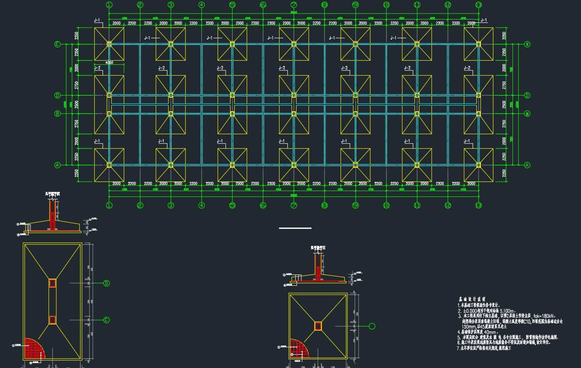
Task: Click the column at the axis 1 and E intersection
Action: 109,44
